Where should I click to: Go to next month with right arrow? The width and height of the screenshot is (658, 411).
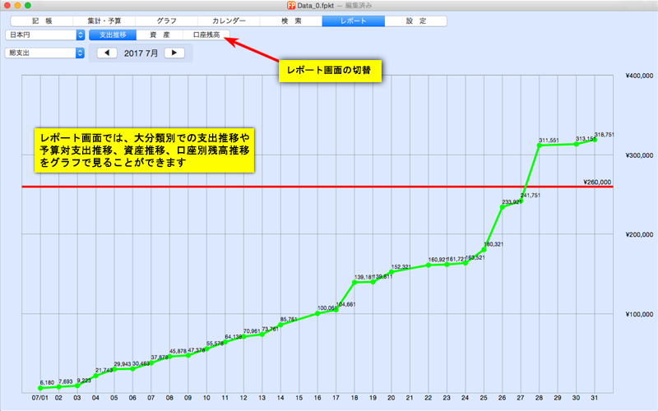(174, 53)
